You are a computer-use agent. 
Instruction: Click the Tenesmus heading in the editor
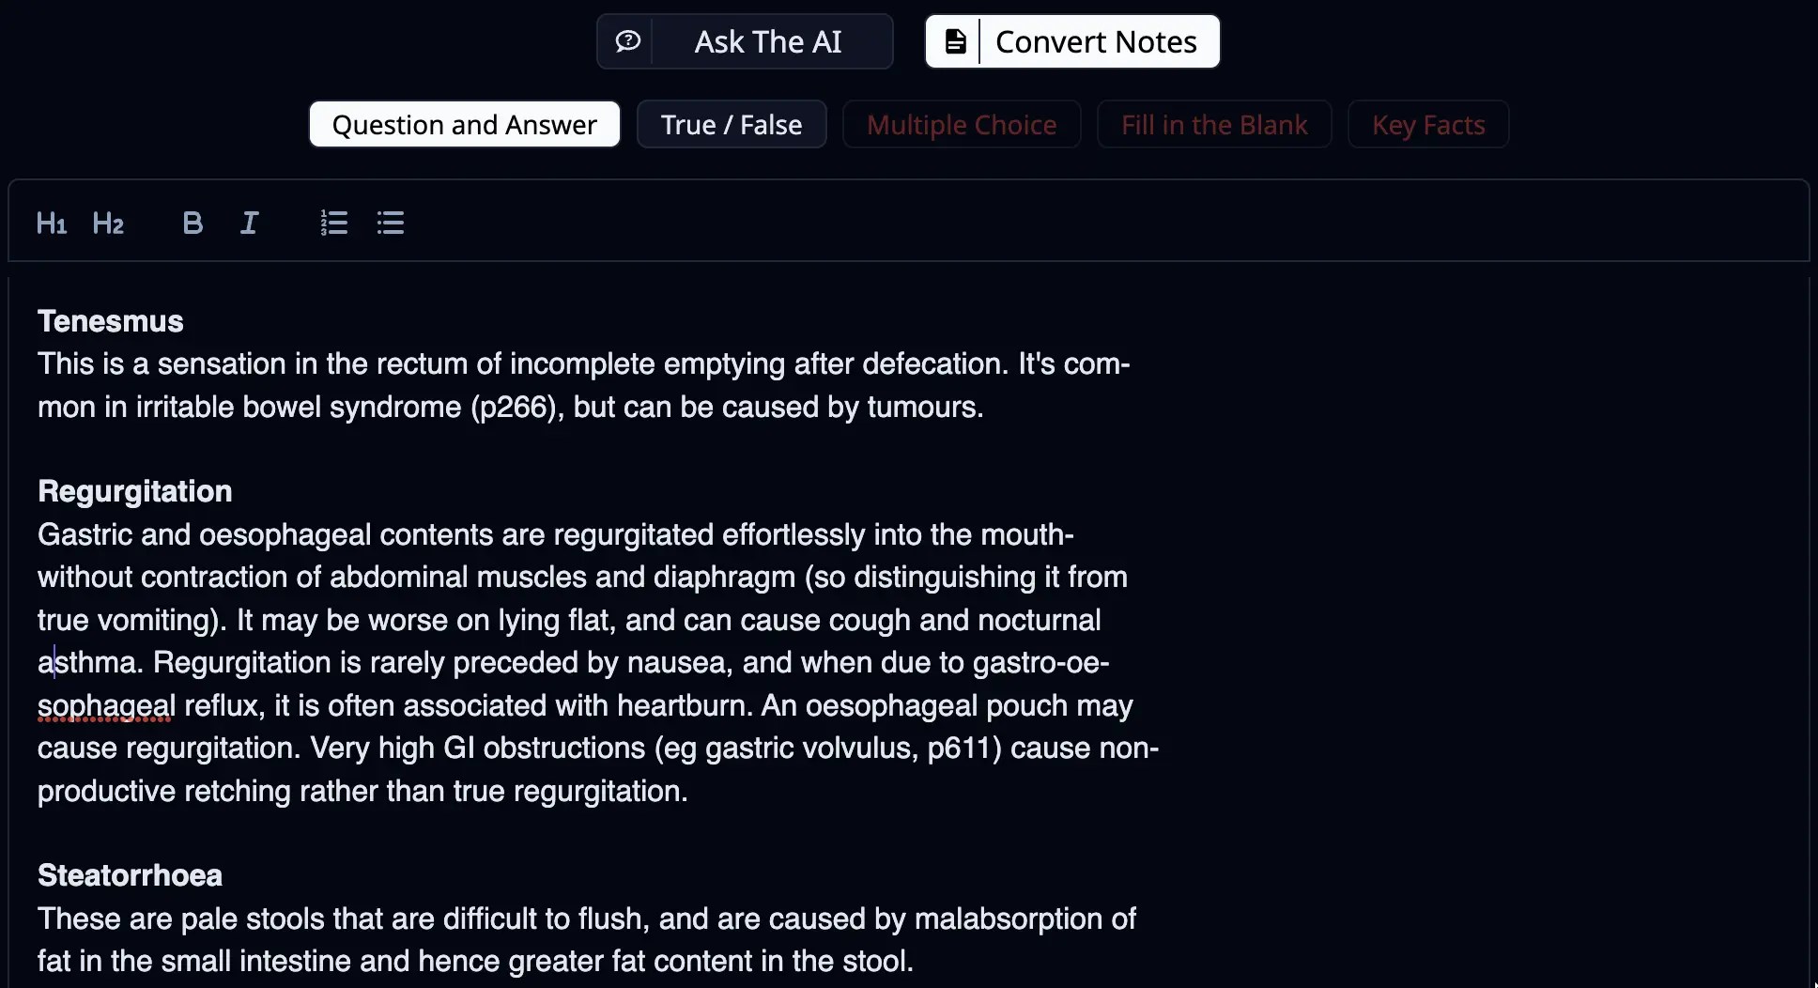110,320
